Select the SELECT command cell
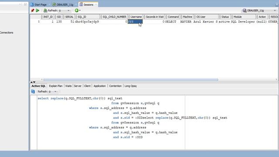The height and width of the screenshot is (157, 279). point(172,21)
